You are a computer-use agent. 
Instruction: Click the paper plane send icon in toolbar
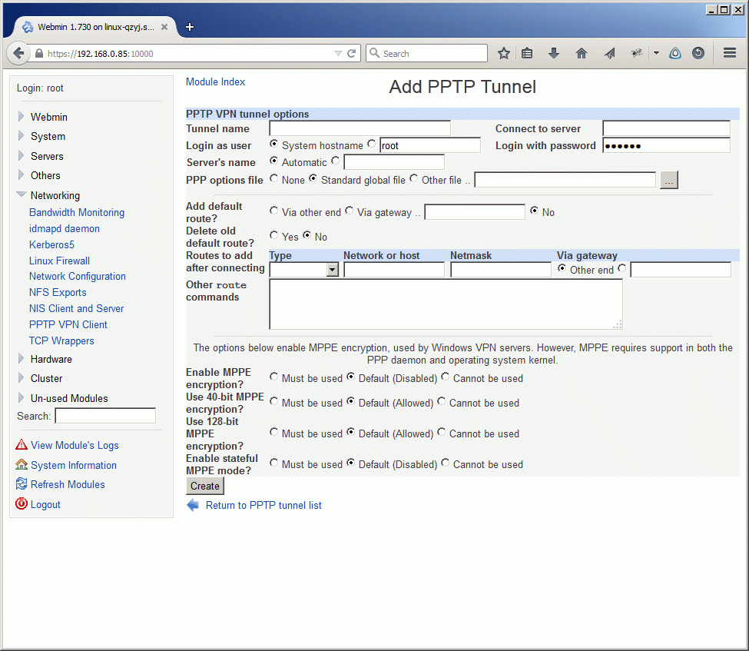pyautogui.click(x=609, y=53)
